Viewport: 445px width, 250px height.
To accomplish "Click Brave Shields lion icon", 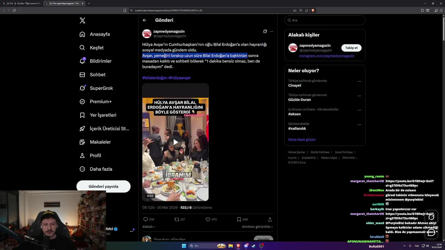I will [x=313, y=10].
